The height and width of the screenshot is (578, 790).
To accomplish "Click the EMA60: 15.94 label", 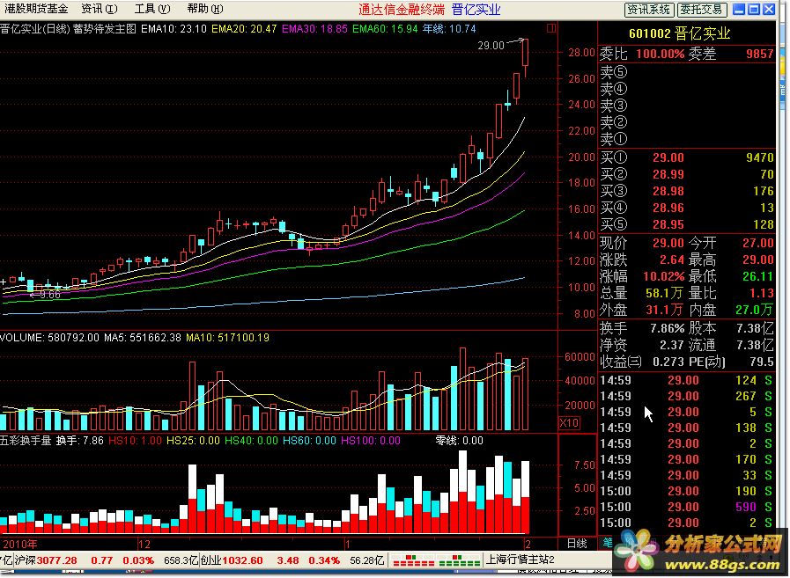I will (x=385, y=29).
